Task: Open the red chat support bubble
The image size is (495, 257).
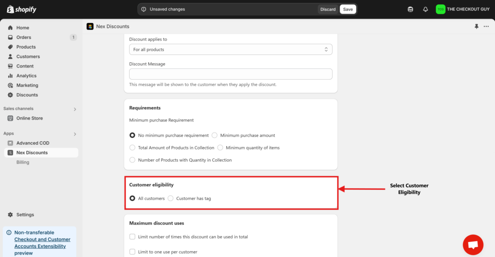Action: [x=473, y=245]
